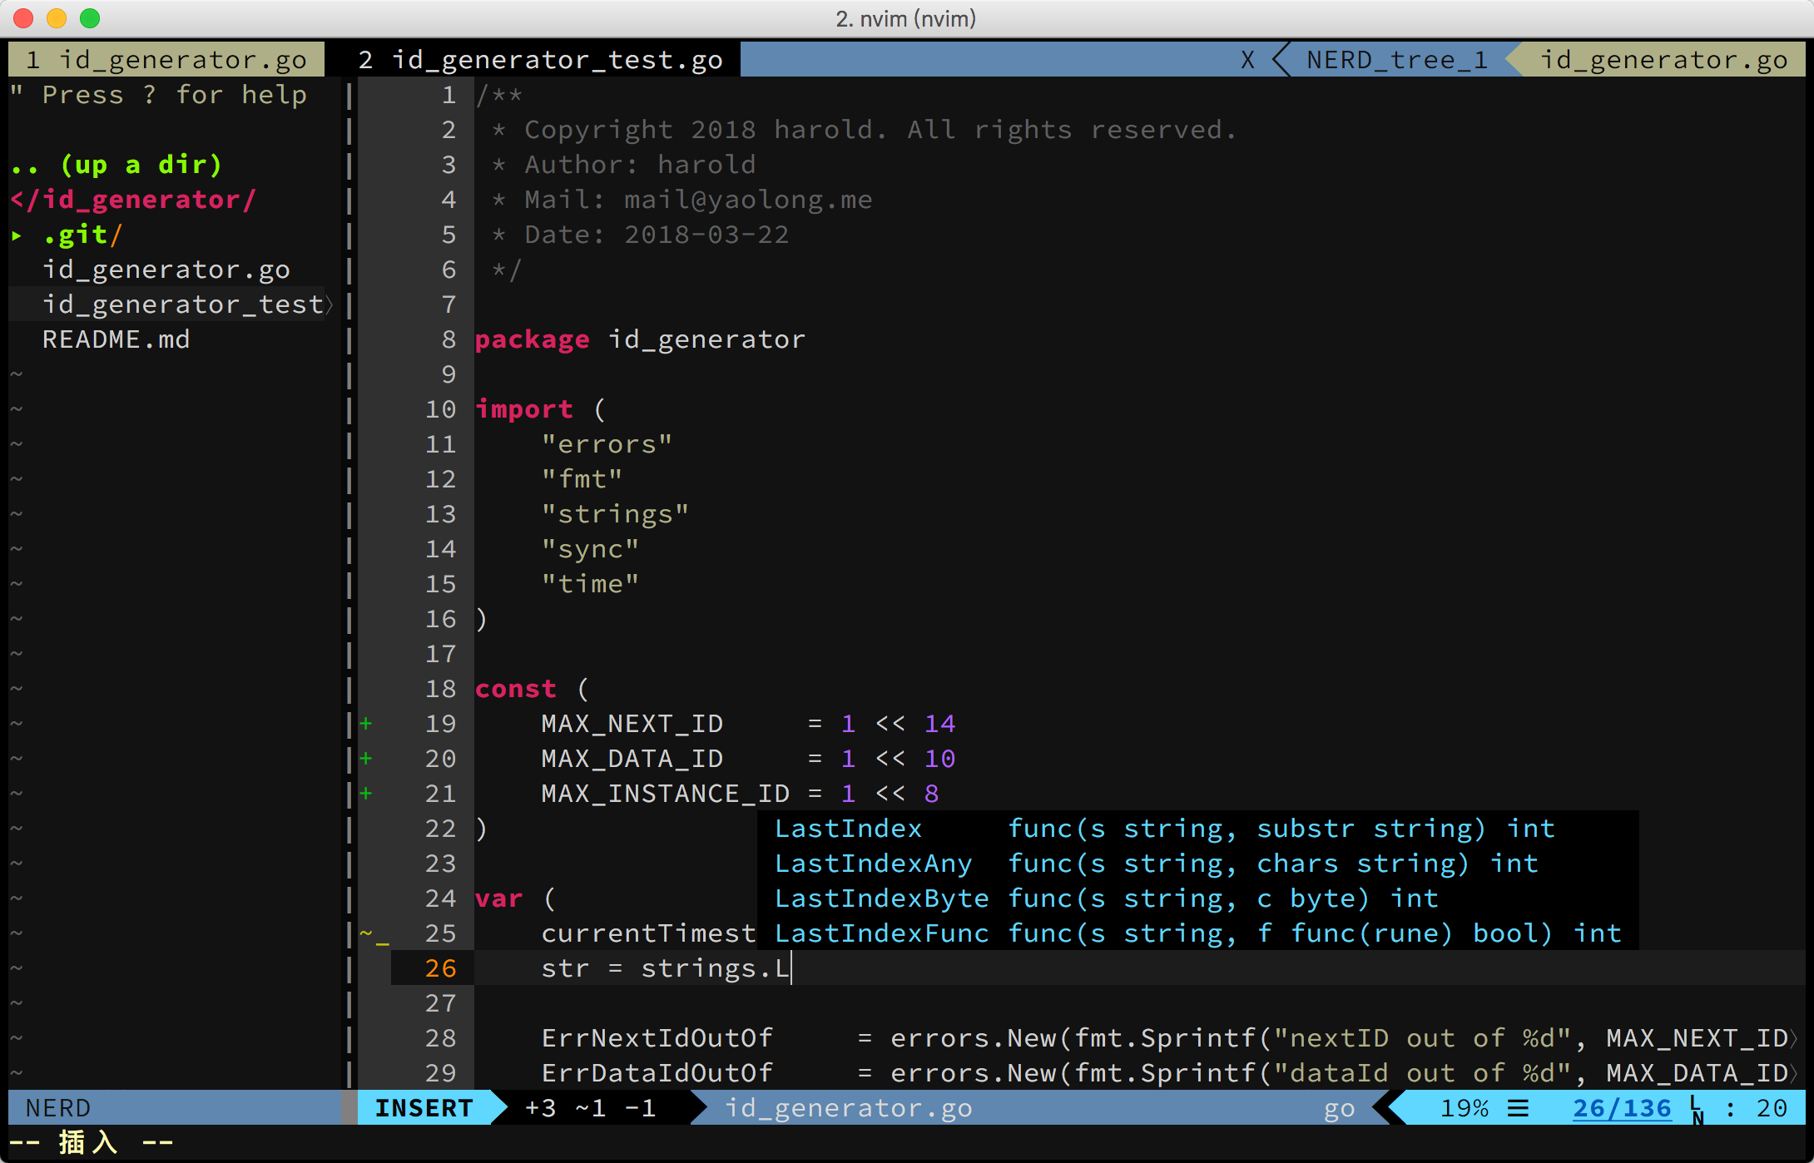This screenshot has height=1163, width=1814.
Task: Click the green plus sign on line 21
Action: [x=366, y=794]
